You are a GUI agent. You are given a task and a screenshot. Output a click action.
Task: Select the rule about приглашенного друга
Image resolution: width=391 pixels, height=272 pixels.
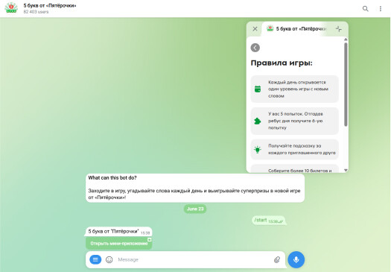tap(294, 149)
